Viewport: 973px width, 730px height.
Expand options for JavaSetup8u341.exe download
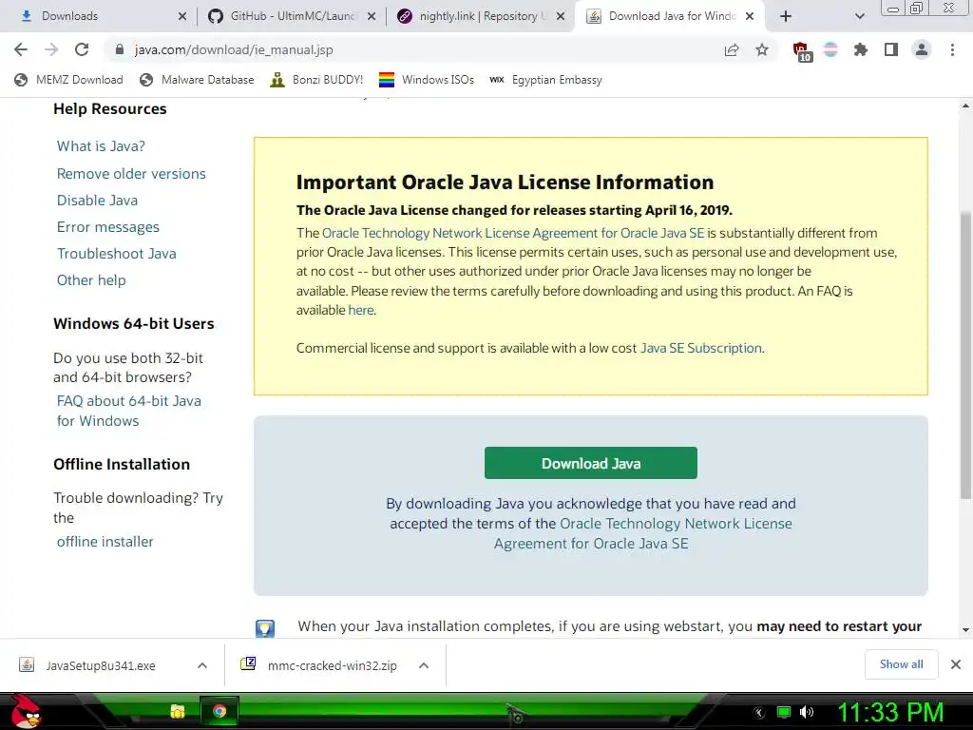(202, 665)
